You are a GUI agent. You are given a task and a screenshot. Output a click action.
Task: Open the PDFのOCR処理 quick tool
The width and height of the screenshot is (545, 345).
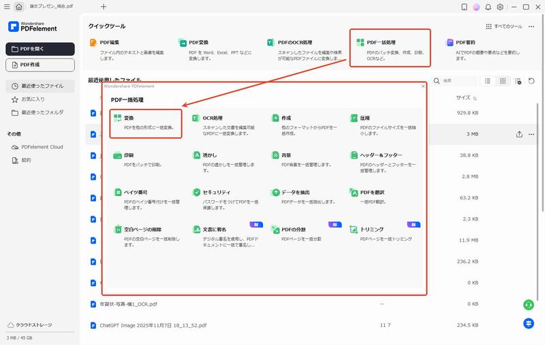[x=305, y=49]
